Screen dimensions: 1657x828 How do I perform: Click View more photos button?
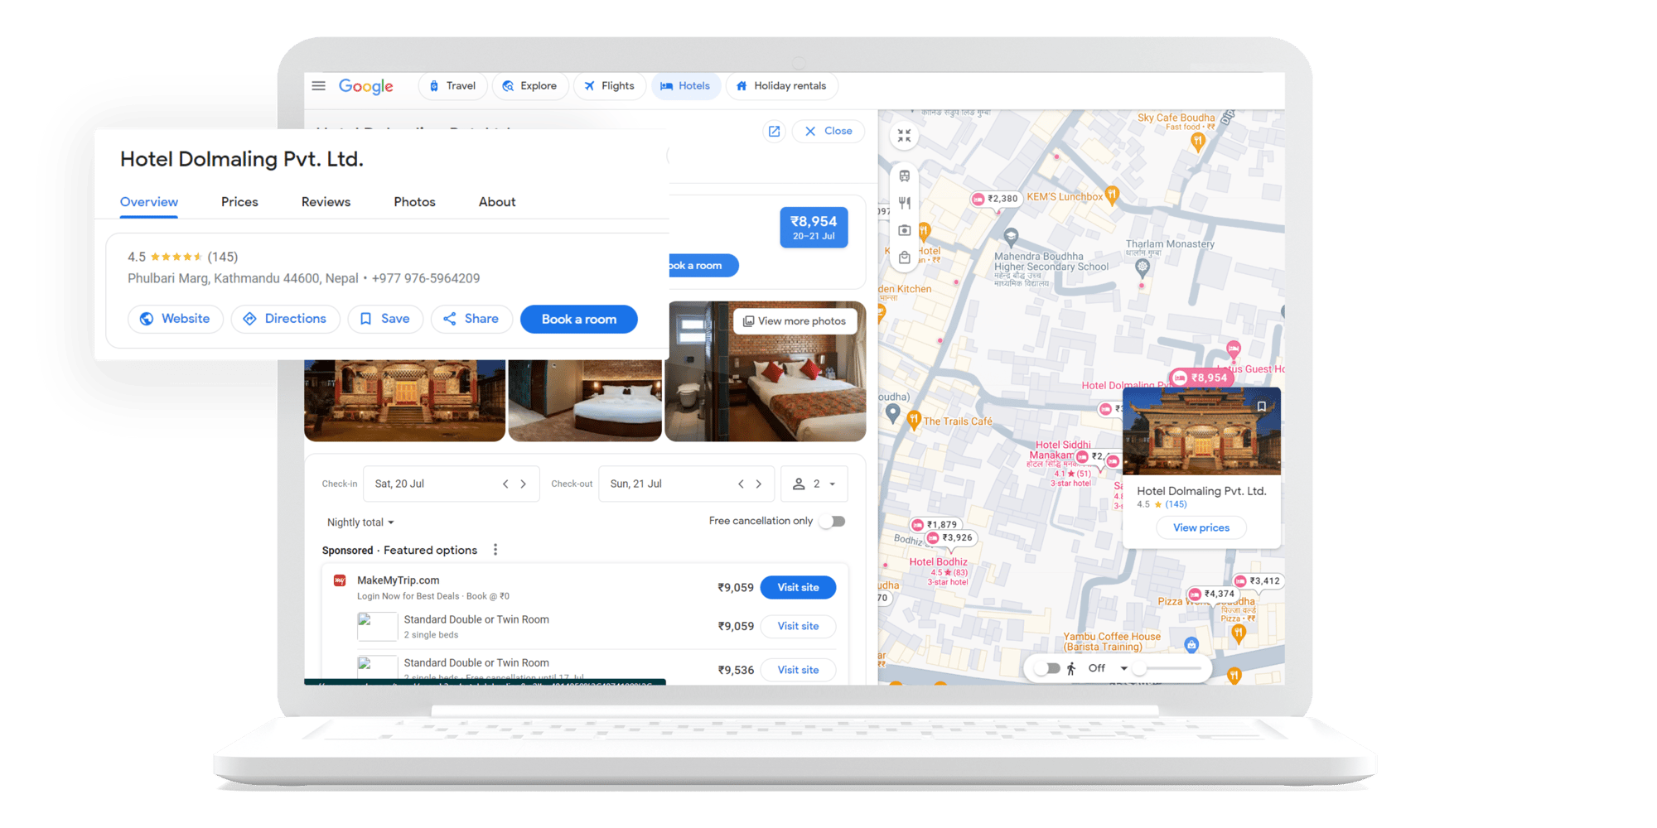click(x=795, y=321)
